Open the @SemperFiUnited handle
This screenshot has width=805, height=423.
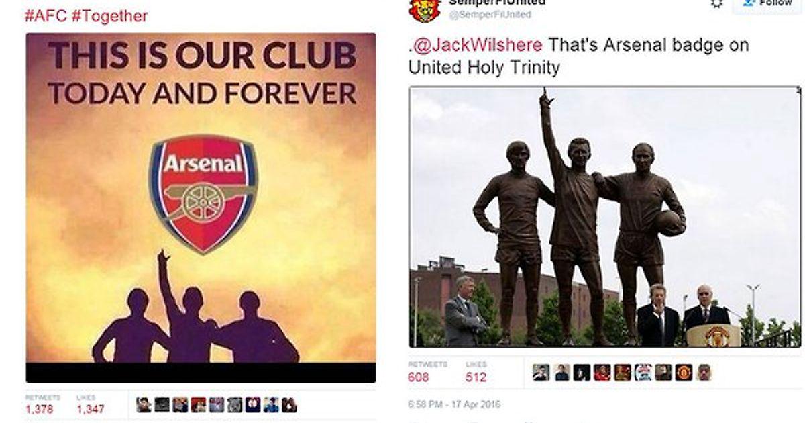(x=490, y=15)
